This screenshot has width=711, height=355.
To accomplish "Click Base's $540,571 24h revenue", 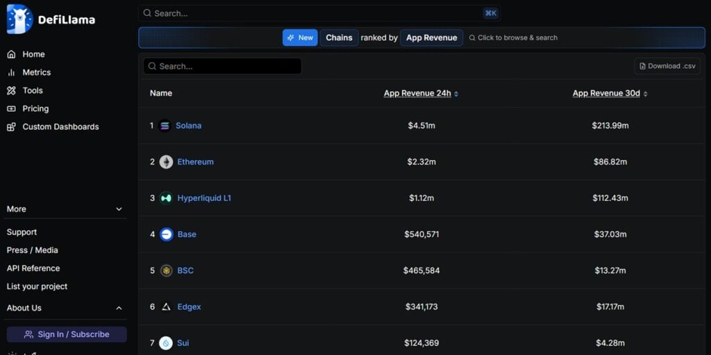I will pos(421,234).
